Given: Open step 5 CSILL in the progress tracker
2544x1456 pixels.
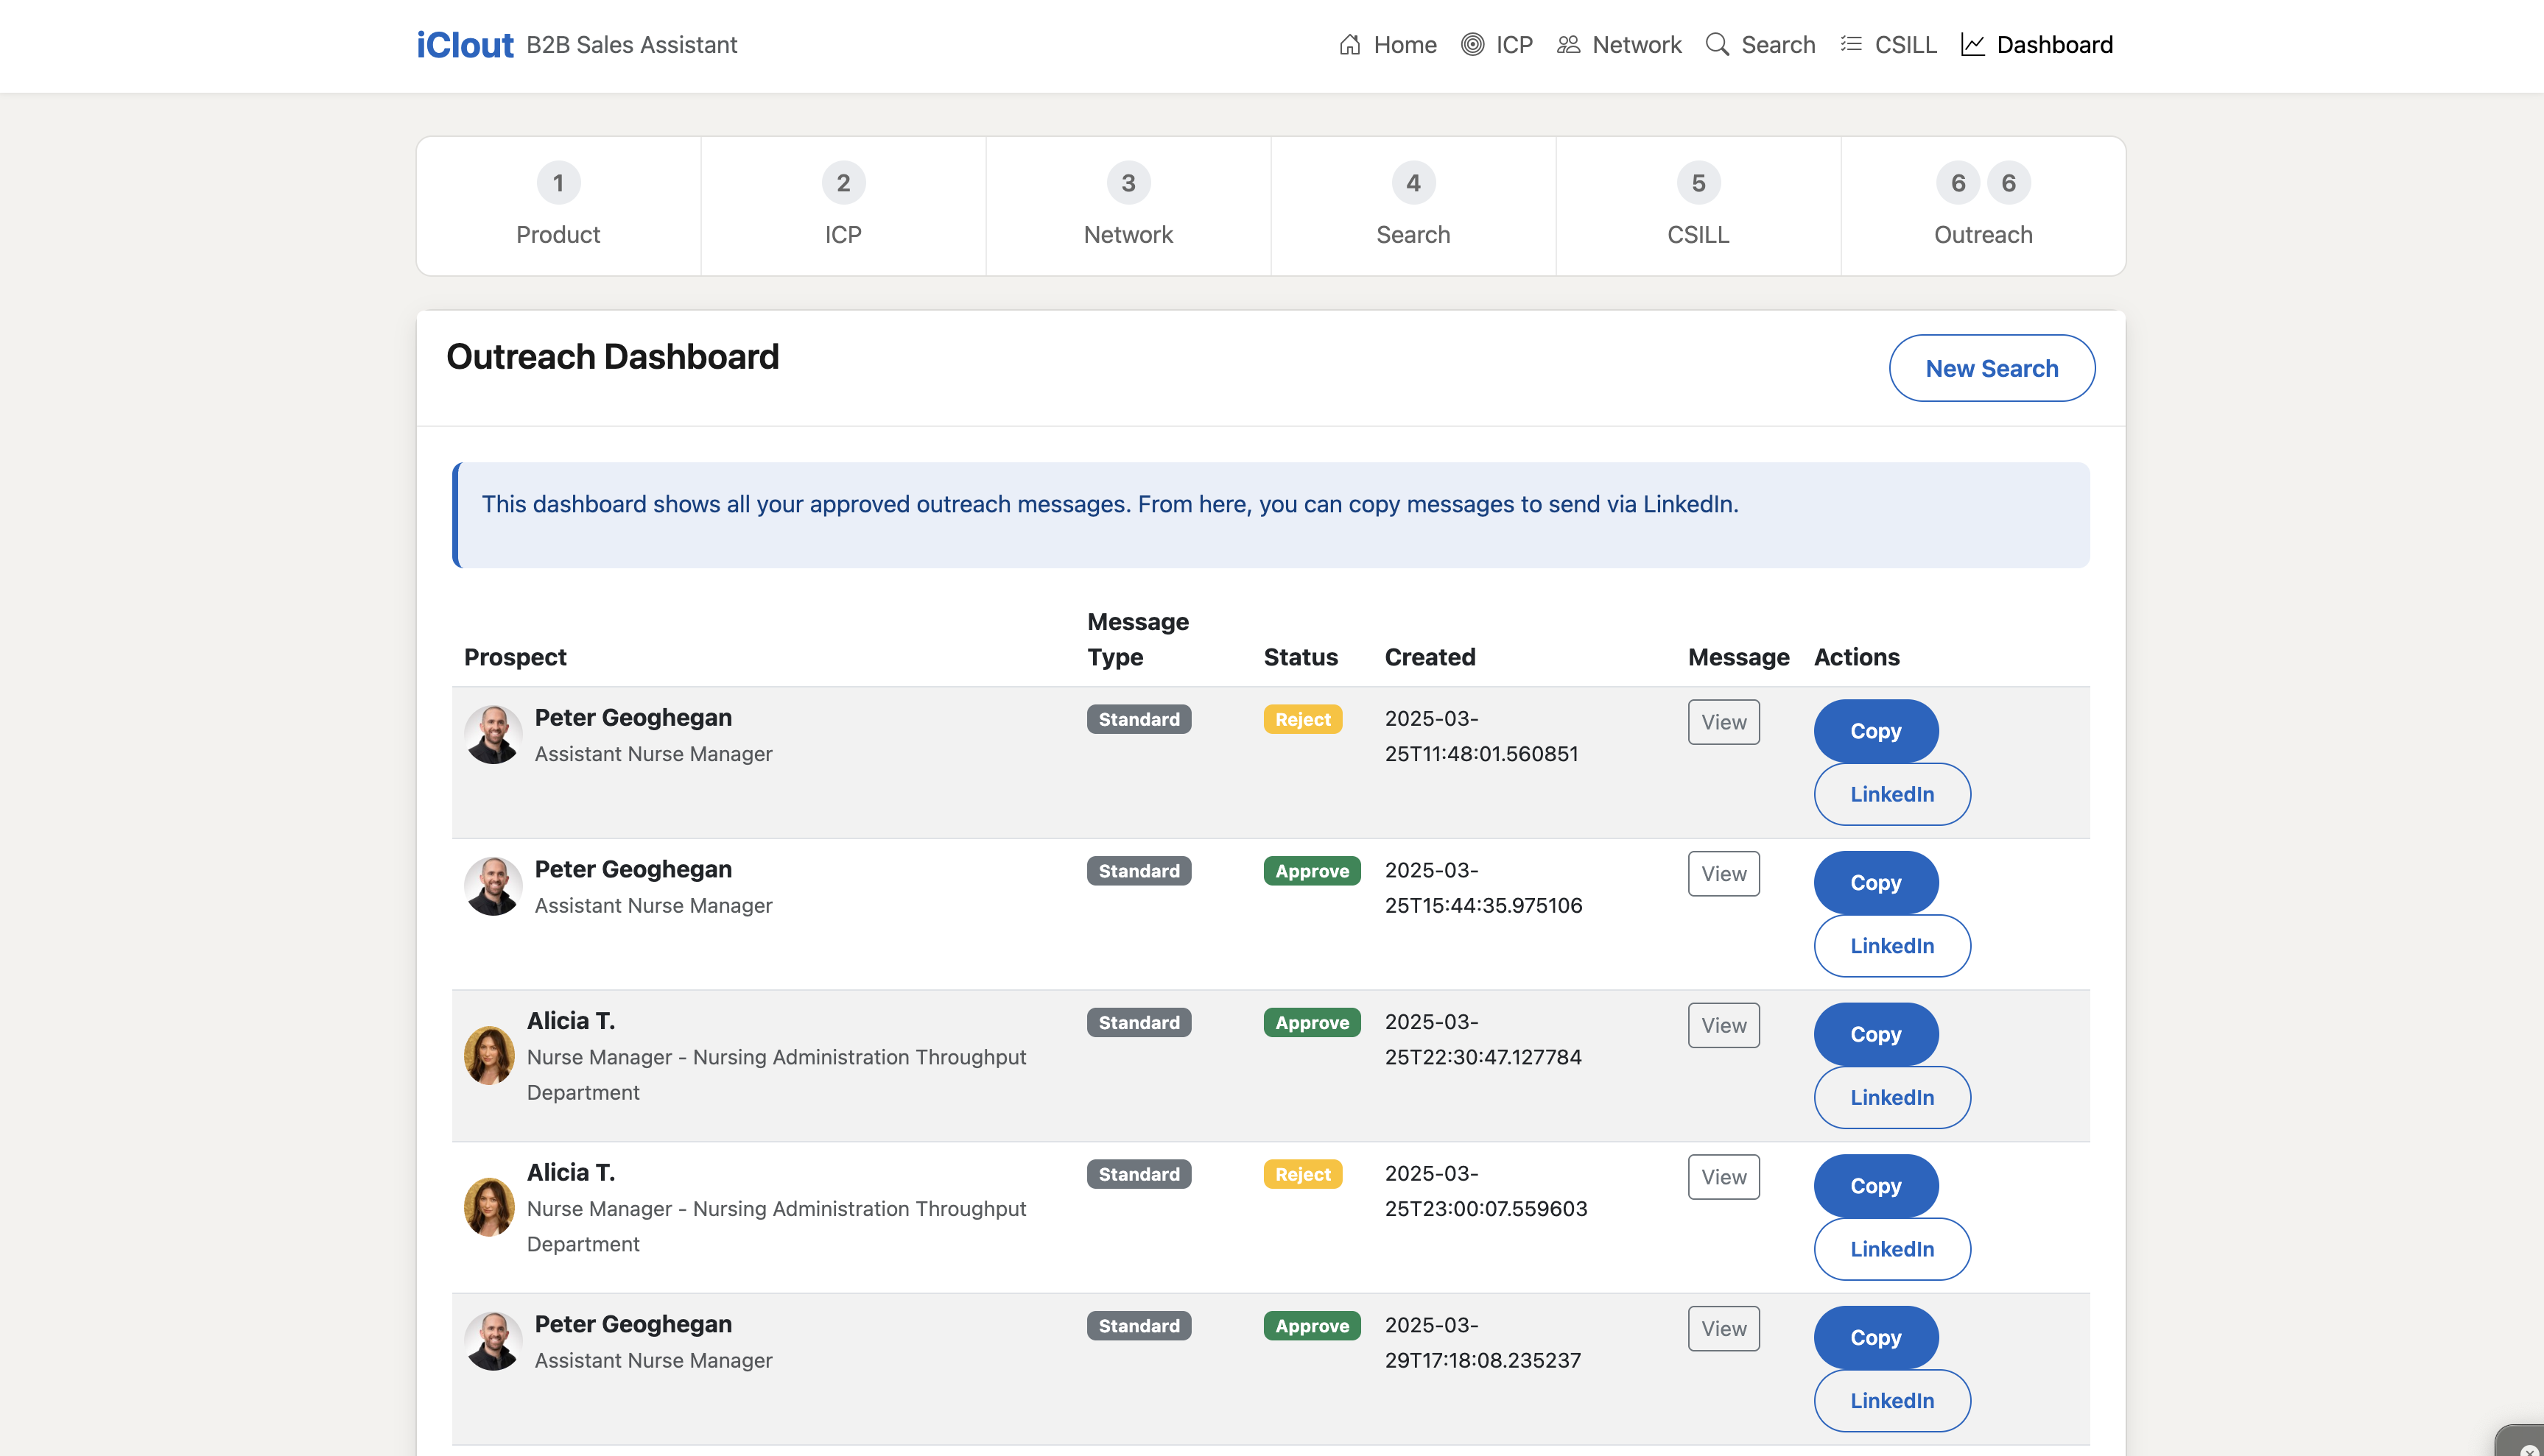Looking at the screenshot, I should coord(1698,206).
